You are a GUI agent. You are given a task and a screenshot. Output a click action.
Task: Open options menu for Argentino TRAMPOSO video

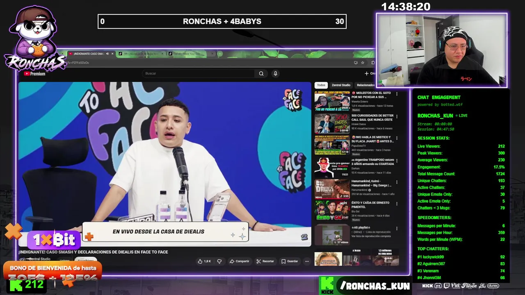(x=397, y=161)
